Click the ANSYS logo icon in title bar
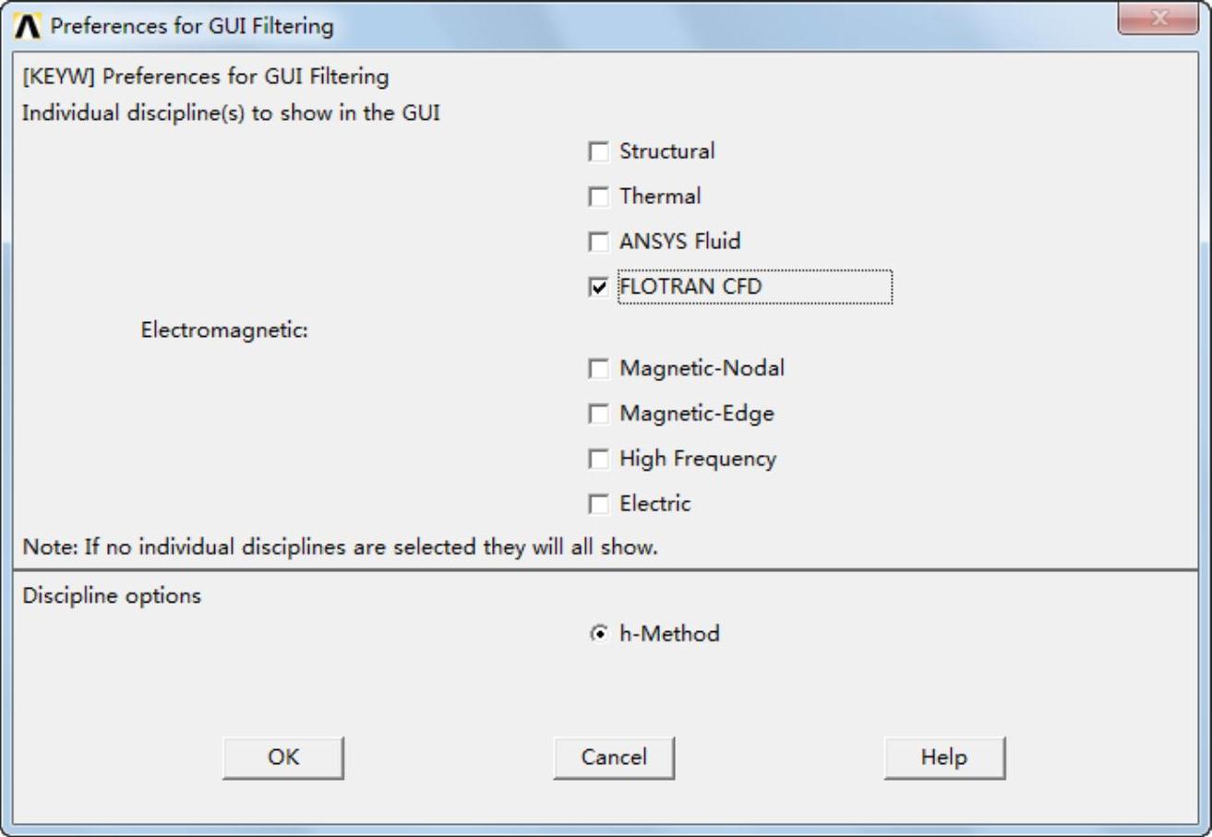 click(x=29, y=27)
